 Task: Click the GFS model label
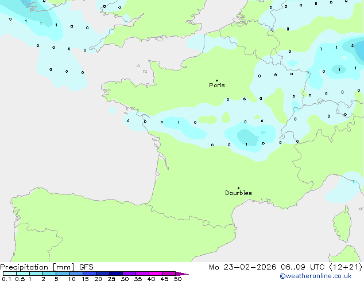(86, 267)
